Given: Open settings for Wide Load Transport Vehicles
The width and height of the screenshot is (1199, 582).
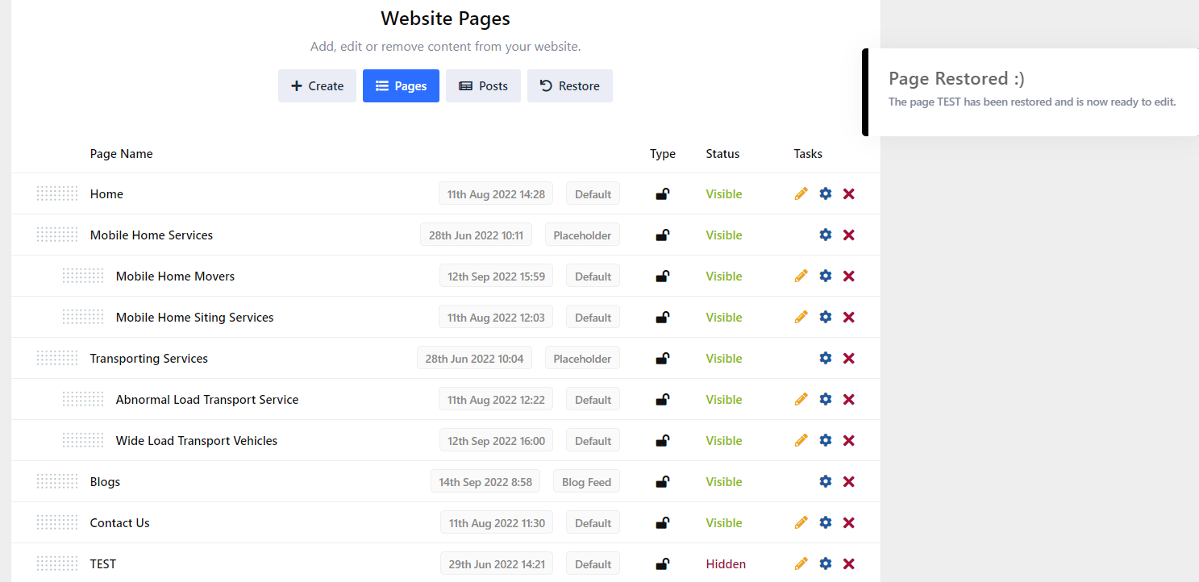Looking at the screenshot, I should 825,440.
